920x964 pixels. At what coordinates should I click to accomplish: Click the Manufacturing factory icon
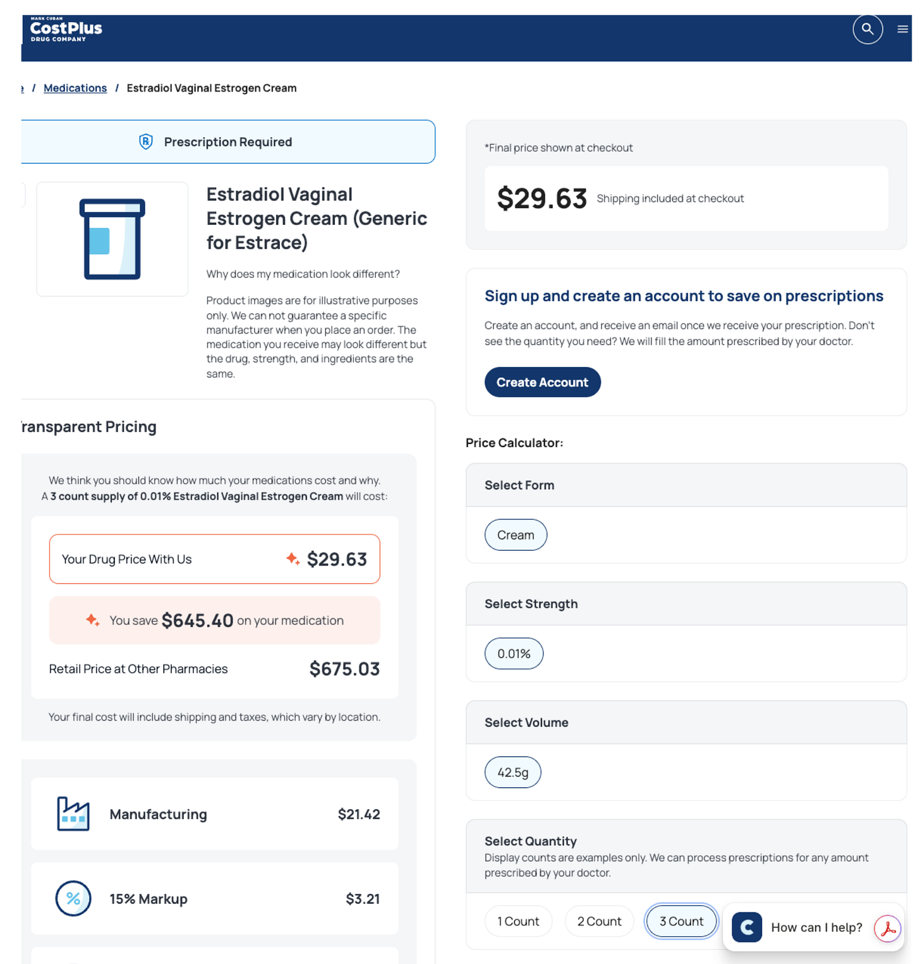pos(73,814)
